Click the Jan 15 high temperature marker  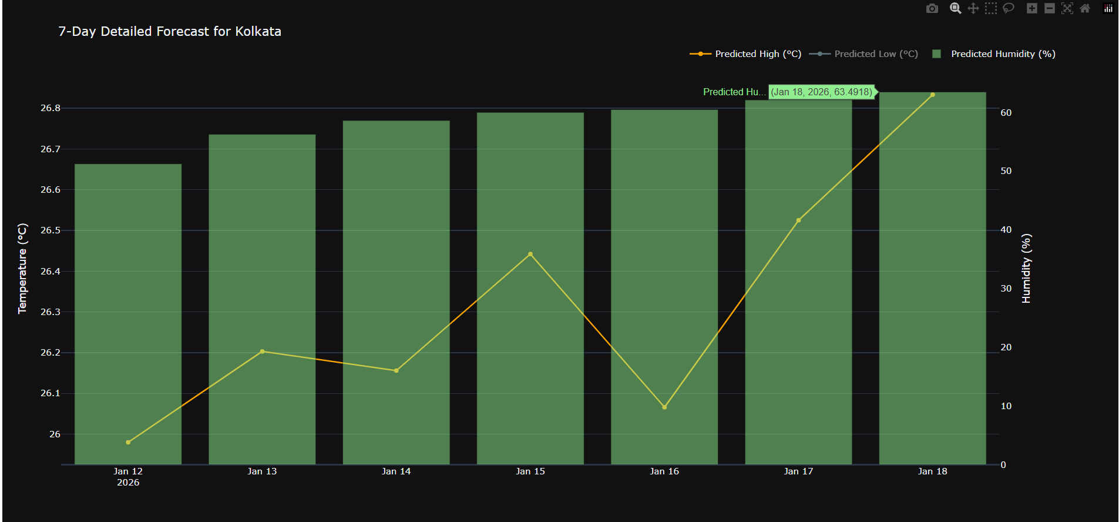click(x=530, y=255)
